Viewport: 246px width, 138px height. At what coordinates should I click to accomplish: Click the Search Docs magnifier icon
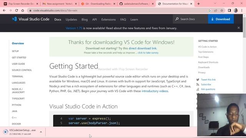(x=177, y=19)
